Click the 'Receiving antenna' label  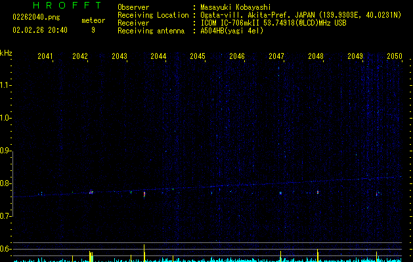pos(151,31)
